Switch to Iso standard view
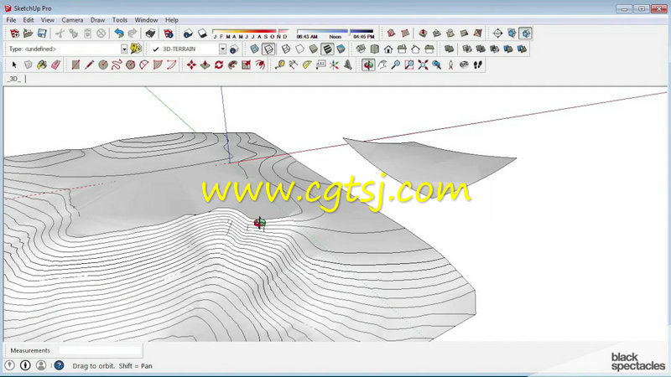671x377 pixels. 361,49
